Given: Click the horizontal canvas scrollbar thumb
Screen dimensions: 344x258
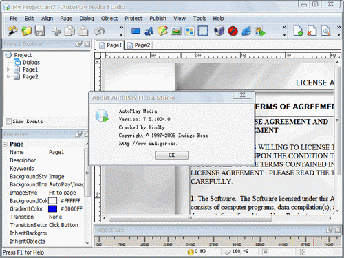Looking at the screenshot, I should (x=190, y=218).
